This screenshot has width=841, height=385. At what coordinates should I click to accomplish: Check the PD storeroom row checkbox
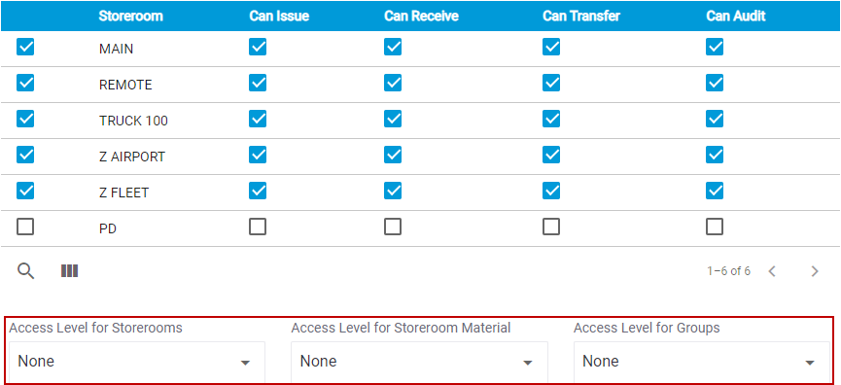point(25,227)
